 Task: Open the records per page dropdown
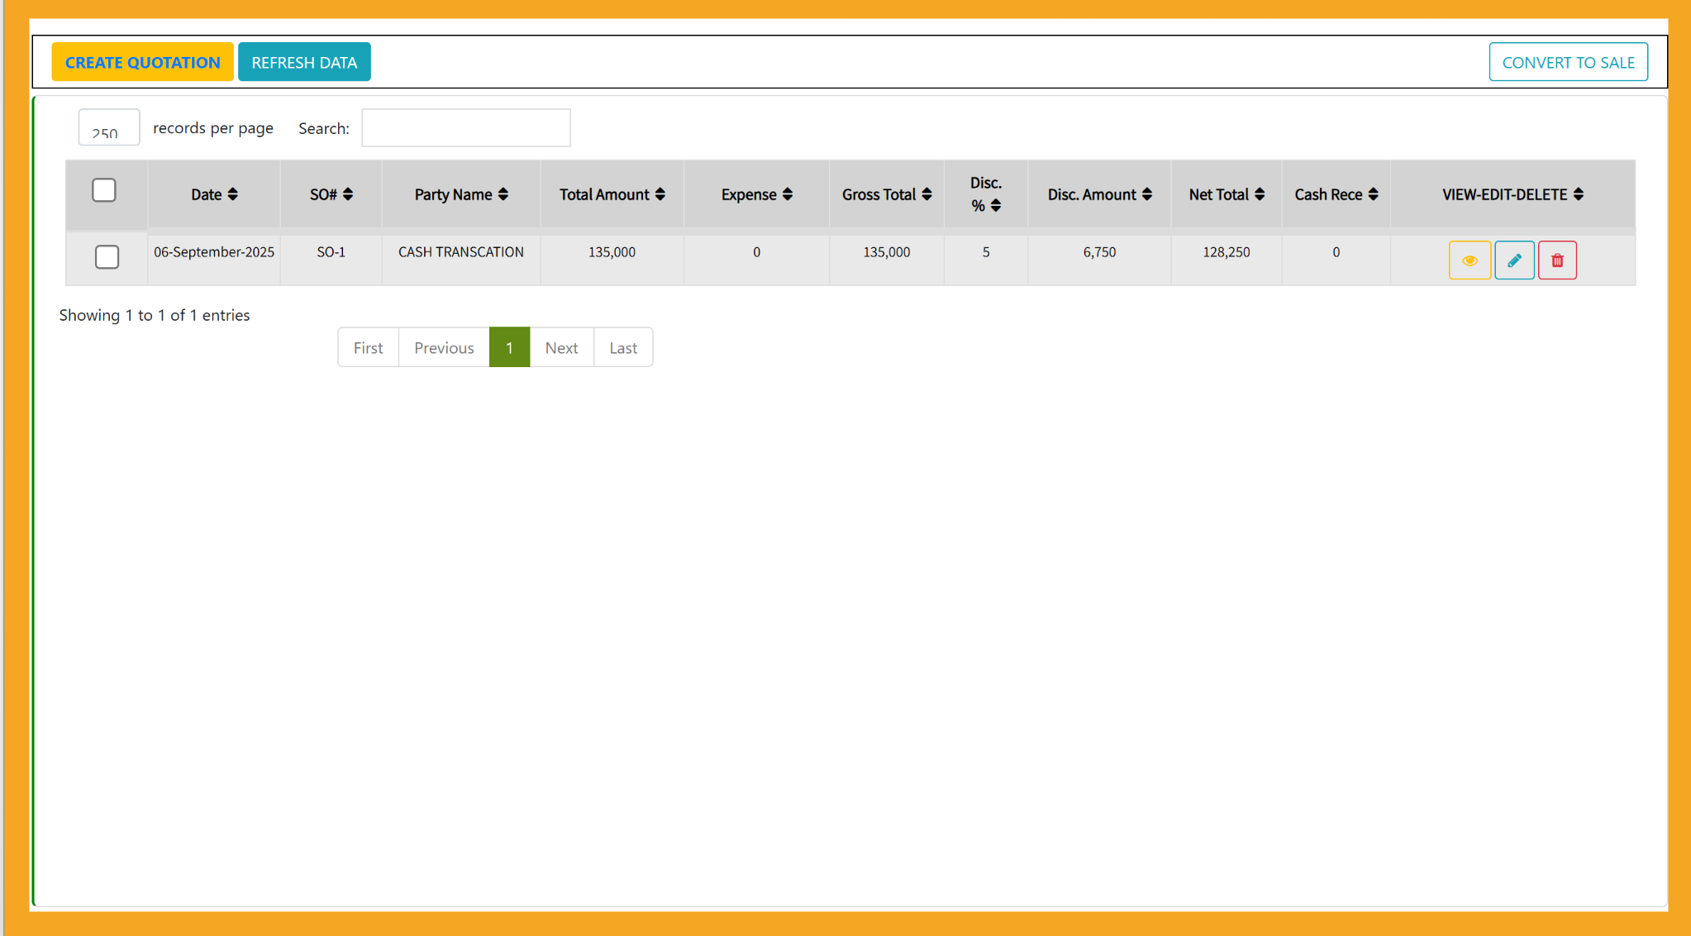point(108,128)
